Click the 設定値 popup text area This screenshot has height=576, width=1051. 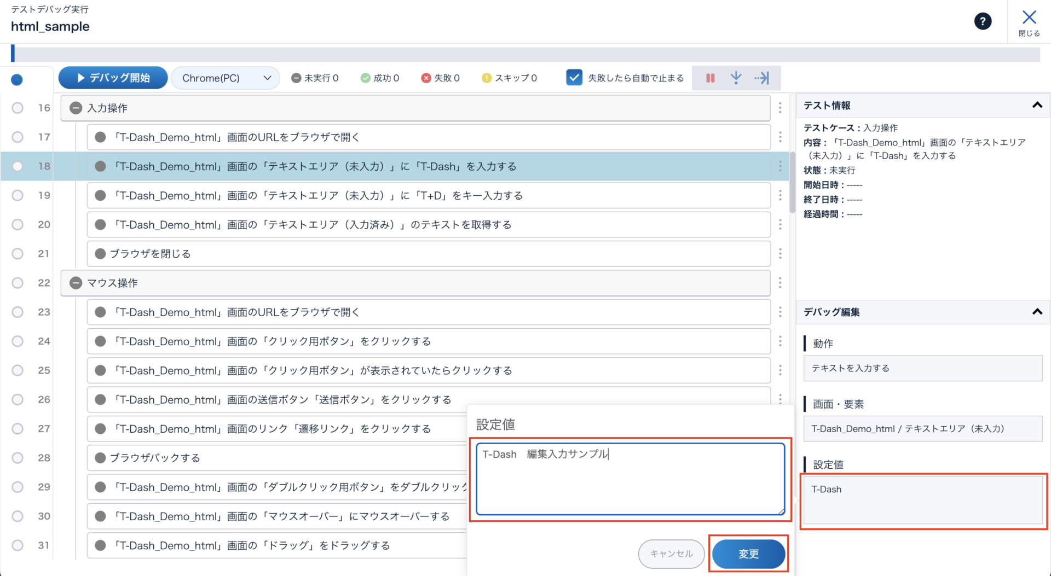coord(630,479)
